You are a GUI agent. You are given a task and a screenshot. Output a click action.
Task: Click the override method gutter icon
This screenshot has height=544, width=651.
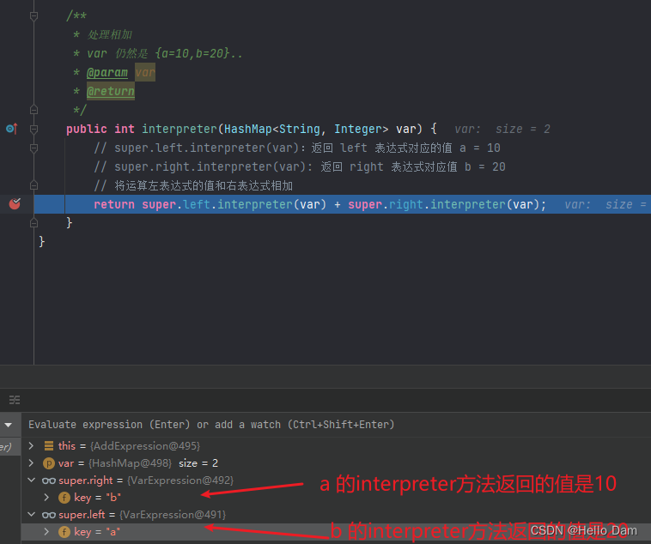point(12,129)
